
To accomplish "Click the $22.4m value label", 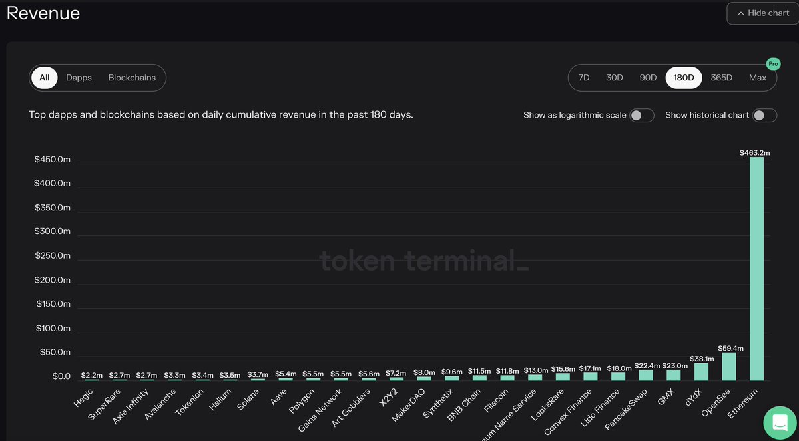I will (x=647, y=365).
